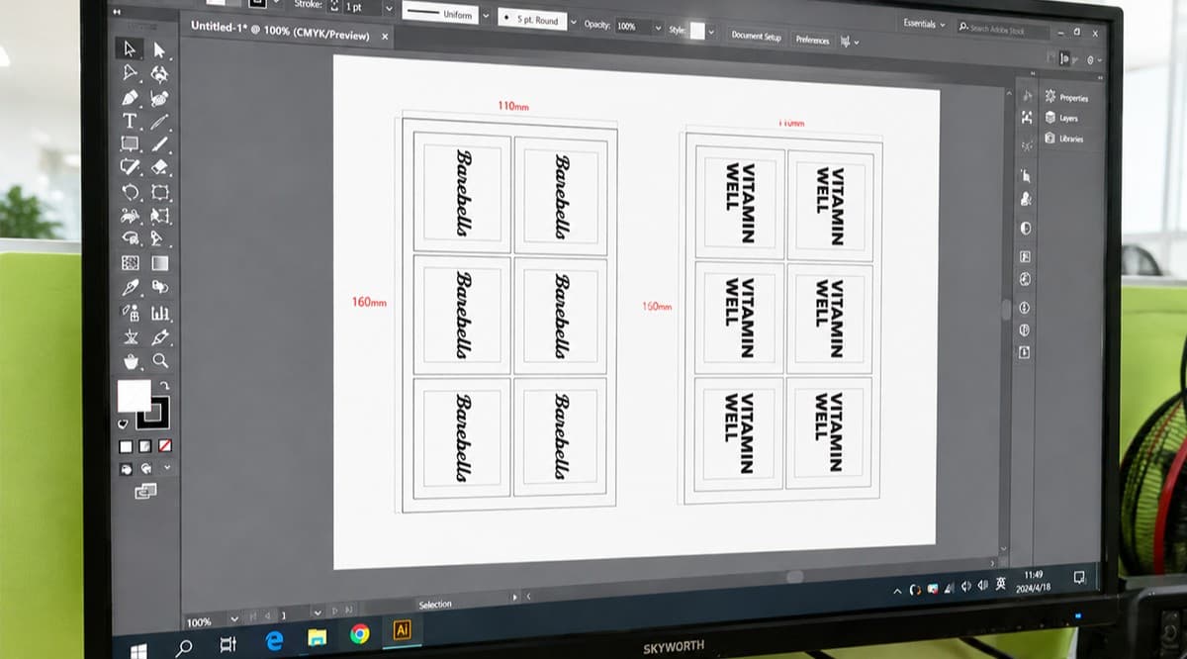The width and height of the screenshot is (1187, 659).
Task: Click the Preferences button
Action: pyautogui.click(x=812, y=40)
